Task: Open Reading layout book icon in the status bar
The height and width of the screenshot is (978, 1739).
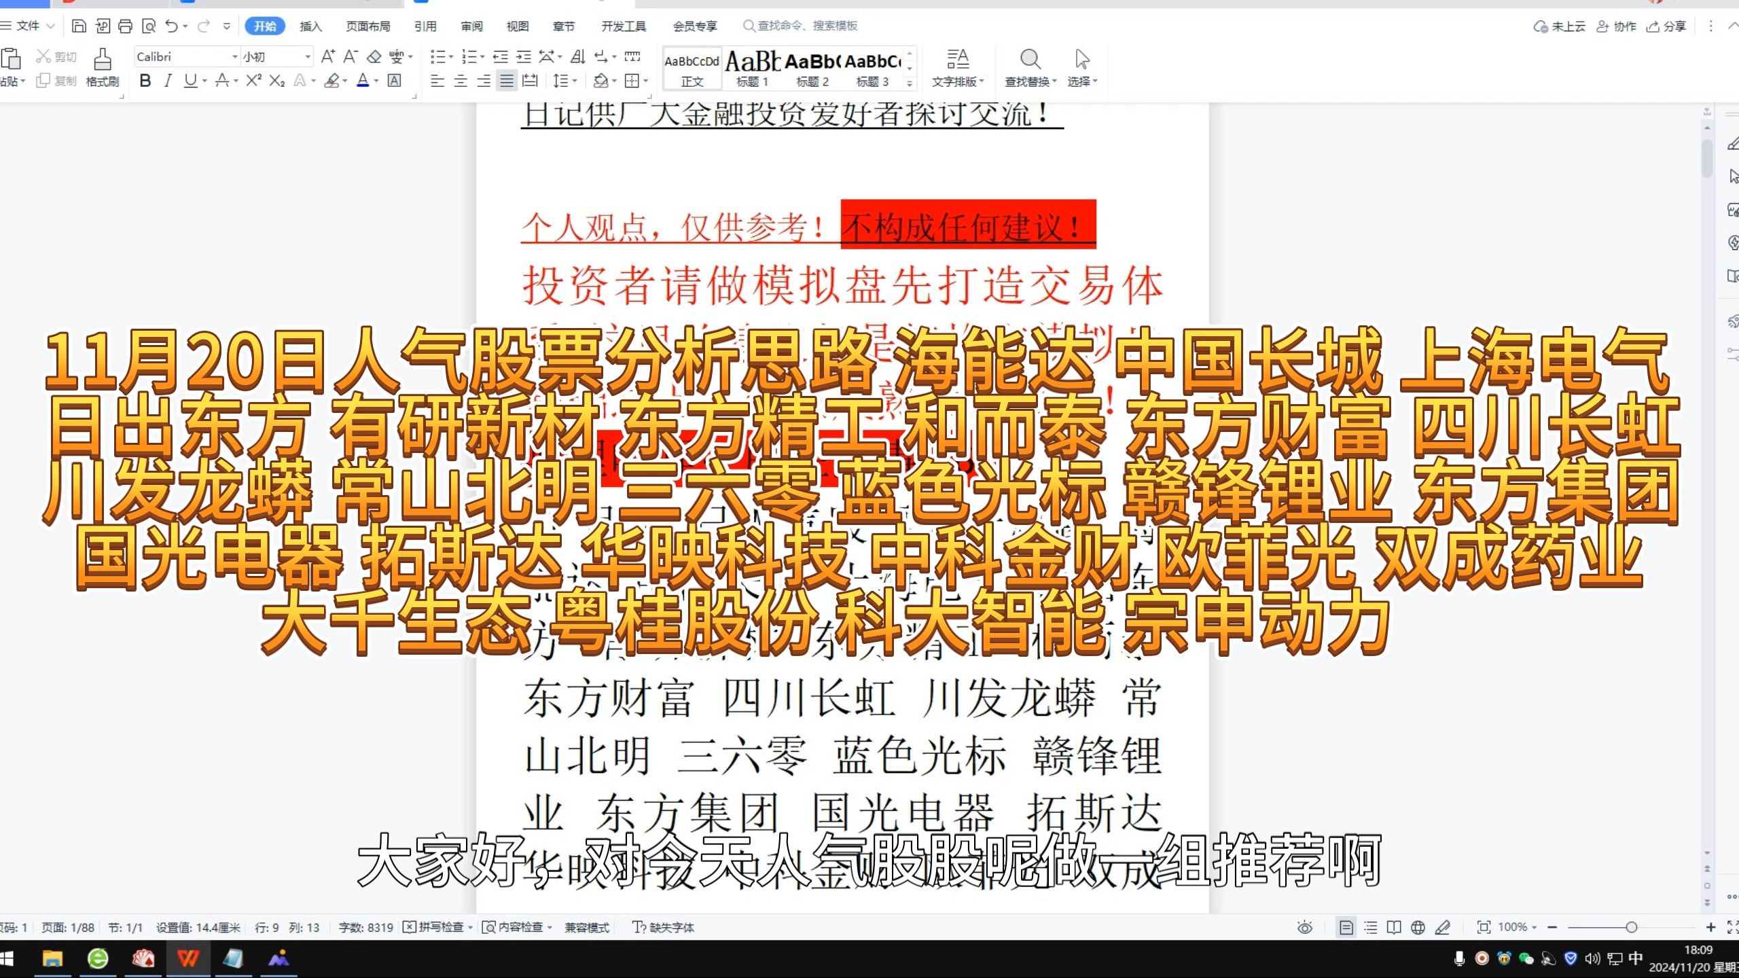Action: [x=1394, y=927]
